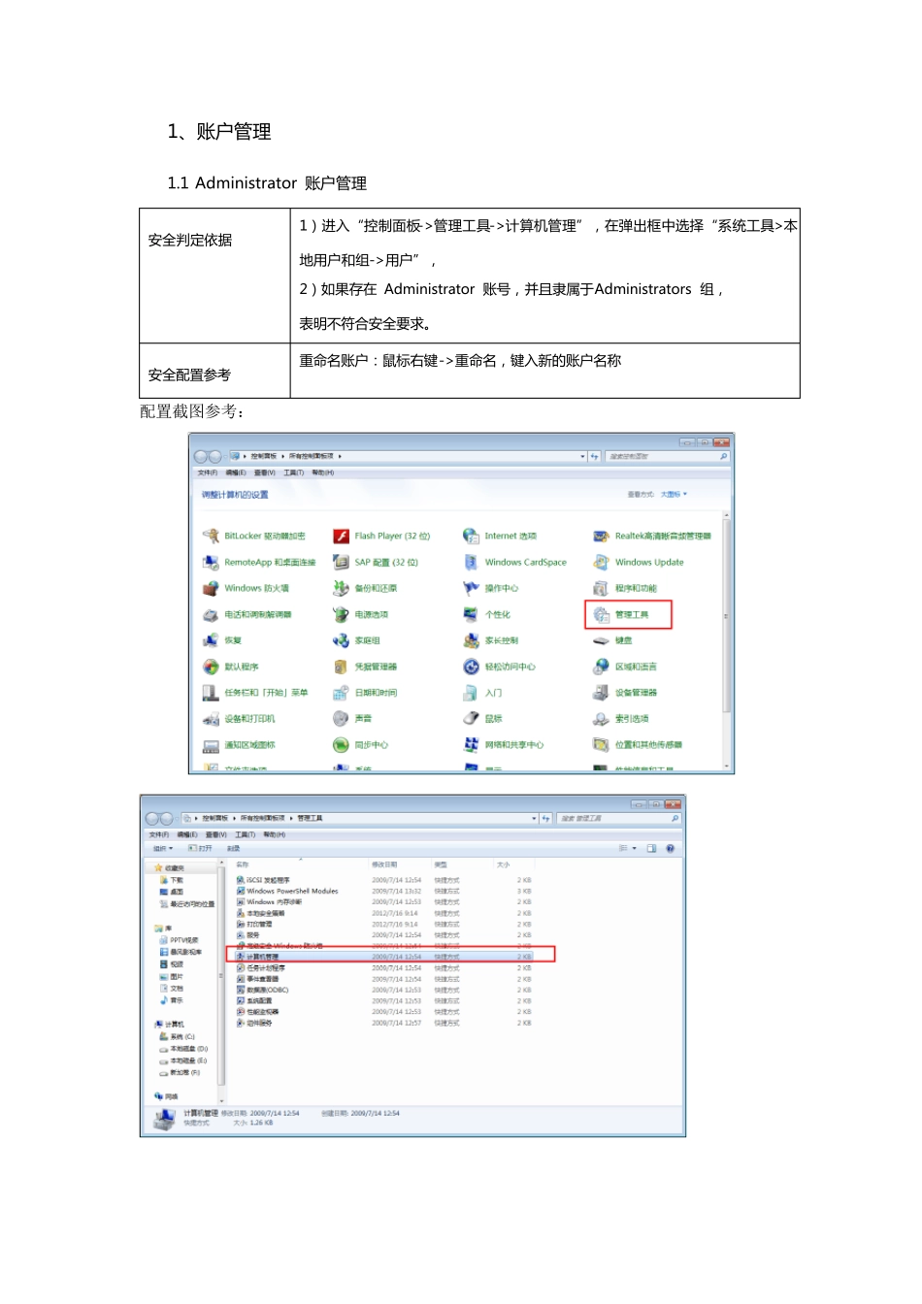Viewport: 922px width, 1304px height.
Task: Open BitLocker 驱动器加密 in Control Panel
Action: [x=254, y=536]
